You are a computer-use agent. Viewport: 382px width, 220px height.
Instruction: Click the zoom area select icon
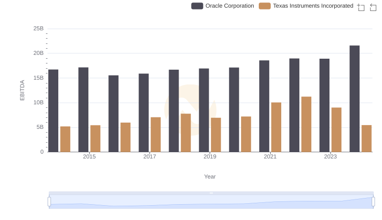coord(361,7)
